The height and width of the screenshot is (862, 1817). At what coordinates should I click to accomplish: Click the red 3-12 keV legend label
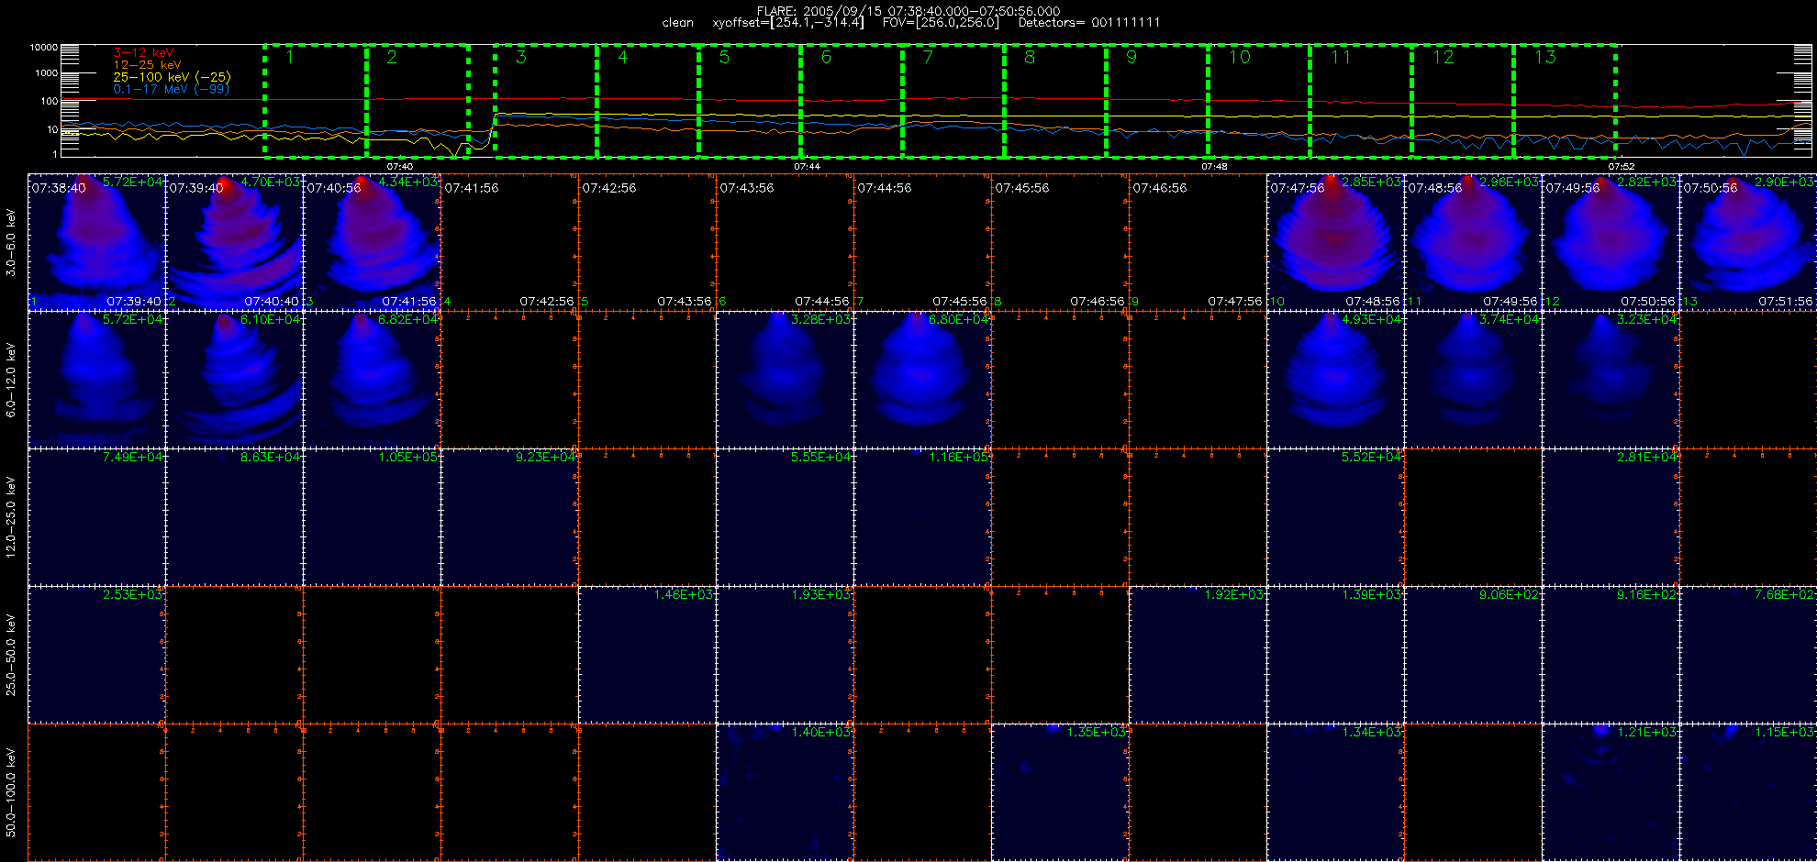click(143, 53)
